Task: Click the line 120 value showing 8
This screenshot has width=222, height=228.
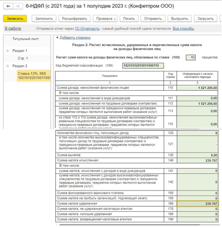Action: (197, 133)
